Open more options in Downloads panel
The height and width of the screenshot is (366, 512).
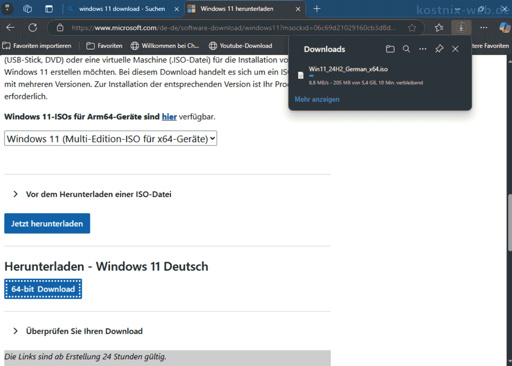[x=423, y=49]
